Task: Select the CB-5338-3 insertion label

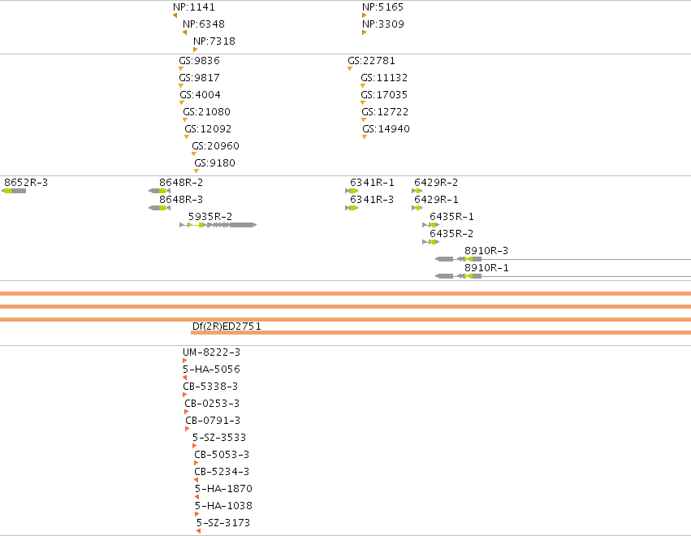Action: point(210,386)
